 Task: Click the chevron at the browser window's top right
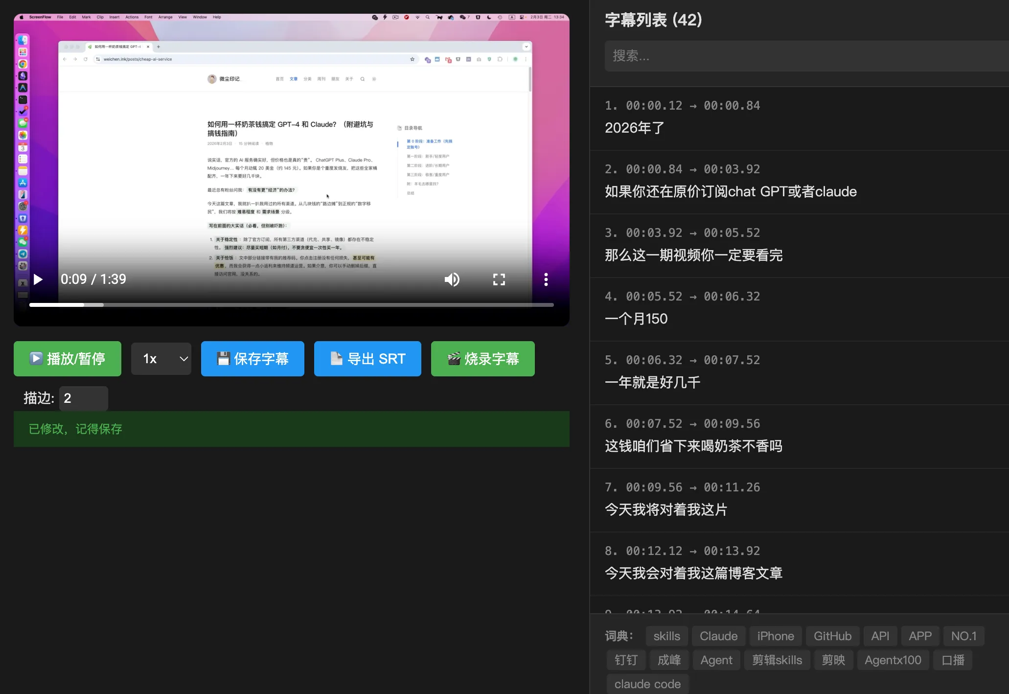[526, 46]
